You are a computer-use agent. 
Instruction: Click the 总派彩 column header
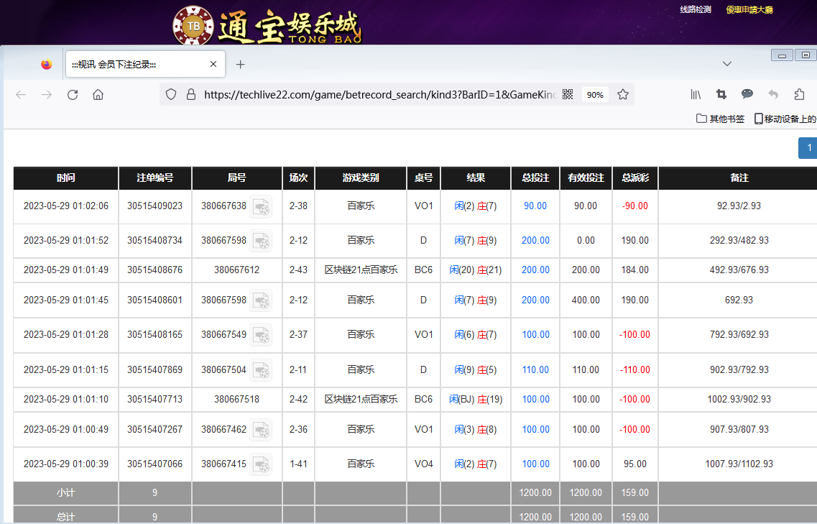click(x=634, y=178)
